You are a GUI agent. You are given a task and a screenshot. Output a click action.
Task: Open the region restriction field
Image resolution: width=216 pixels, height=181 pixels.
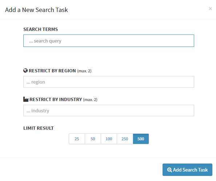[109, 82]
